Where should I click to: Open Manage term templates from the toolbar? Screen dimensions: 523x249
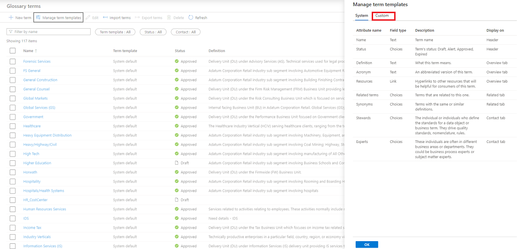point(58,18)
